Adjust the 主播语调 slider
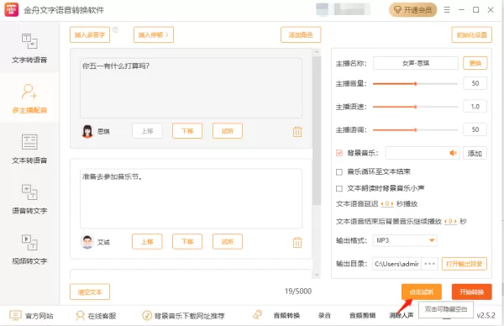 coord(415,130)
